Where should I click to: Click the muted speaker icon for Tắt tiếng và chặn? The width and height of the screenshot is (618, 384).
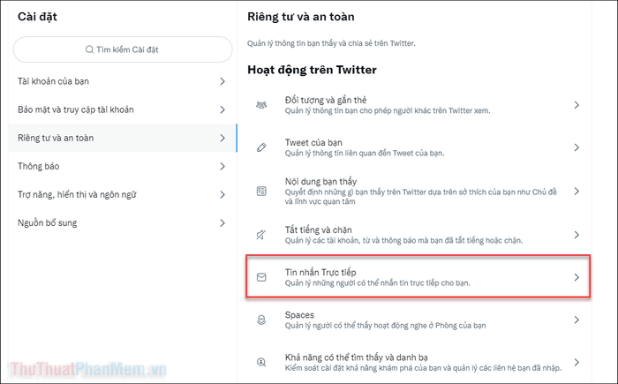tap(261, 235)
